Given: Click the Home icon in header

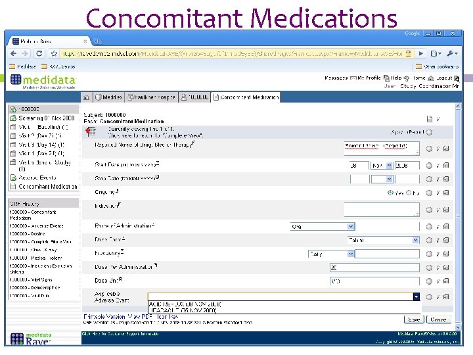Looking at the screenshot, I should click(431, 78).
